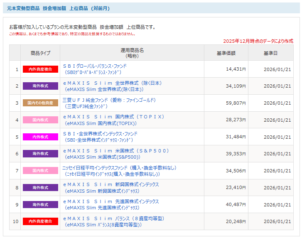
Task: Click the tan 国内その他資産 category badge
Action: pos(40,103)
